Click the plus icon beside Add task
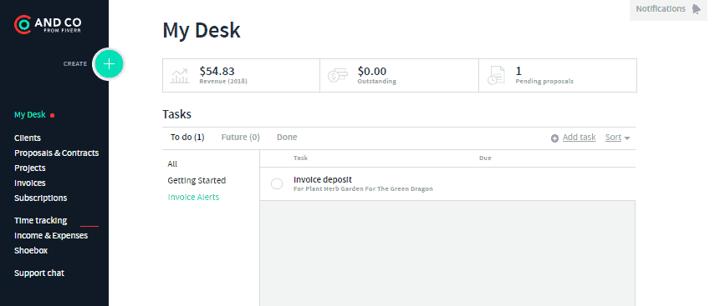 tap(554, 138)
